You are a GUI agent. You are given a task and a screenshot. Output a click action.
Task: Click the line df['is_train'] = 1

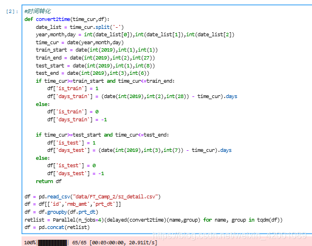(73, 88)
